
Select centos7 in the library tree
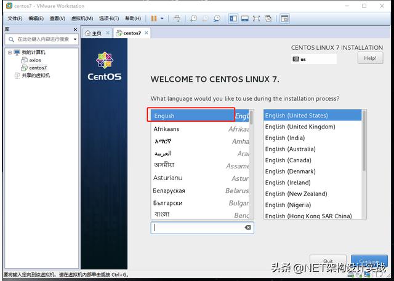[x=38, y=68]
